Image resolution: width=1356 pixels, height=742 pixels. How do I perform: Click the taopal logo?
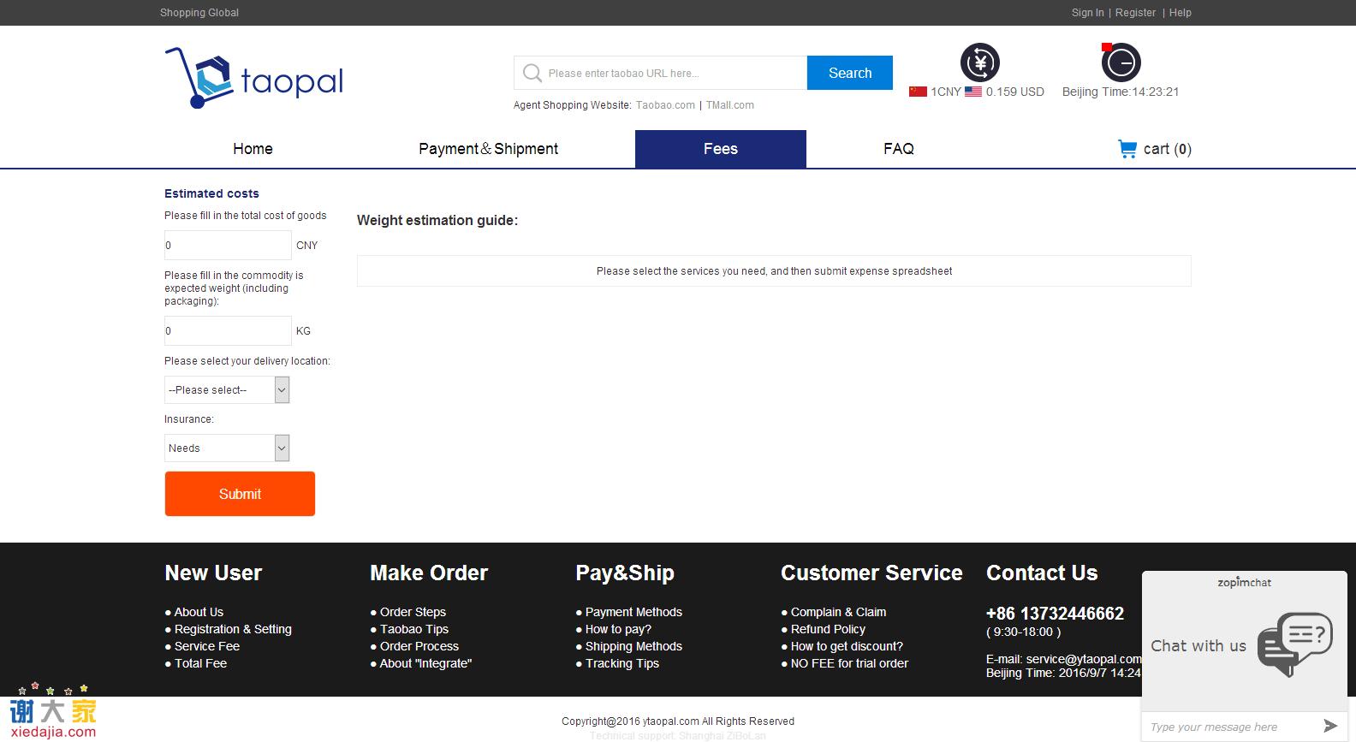click(x=254, y=79)
